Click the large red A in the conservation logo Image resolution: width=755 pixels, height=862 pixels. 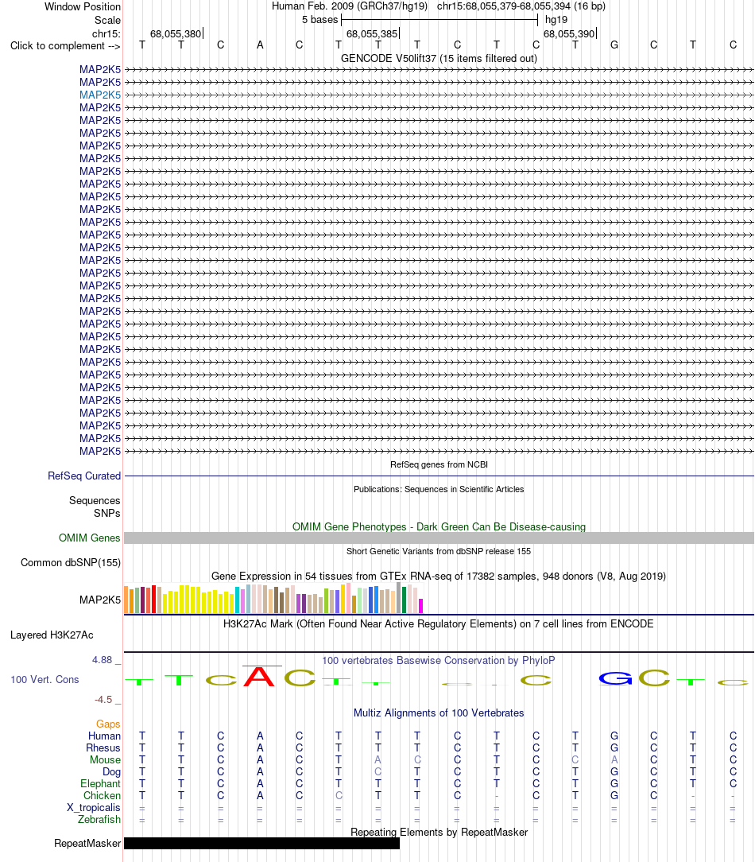(259, 676)
